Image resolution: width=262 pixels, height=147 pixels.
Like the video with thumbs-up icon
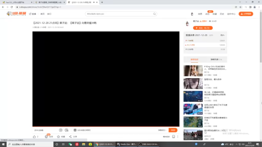34,137
